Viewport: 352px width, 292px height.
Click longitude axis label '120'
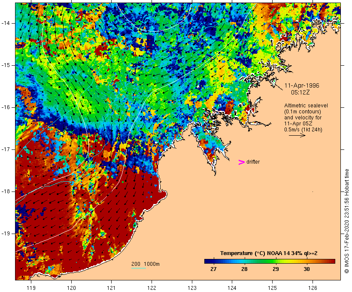71,288
